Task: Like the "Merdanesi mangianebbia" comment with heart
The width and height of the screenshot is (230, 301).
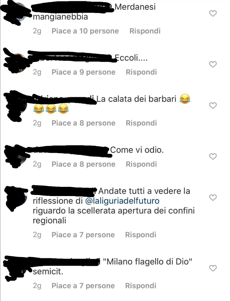Action: 213,13
